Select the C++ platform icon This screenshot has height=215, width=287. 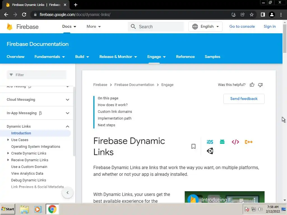[x=249, y=142]
